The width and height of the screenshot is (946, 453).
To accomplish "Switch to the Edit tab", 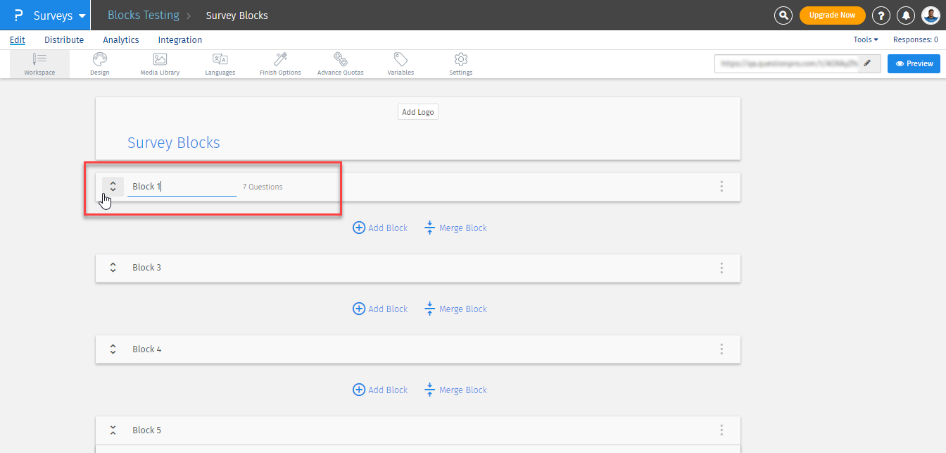I will 18,40.
